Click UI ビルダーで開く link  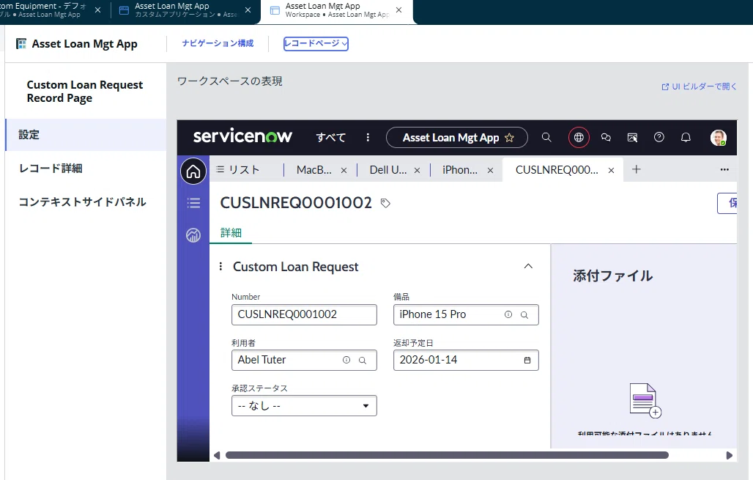coord(700,86)
